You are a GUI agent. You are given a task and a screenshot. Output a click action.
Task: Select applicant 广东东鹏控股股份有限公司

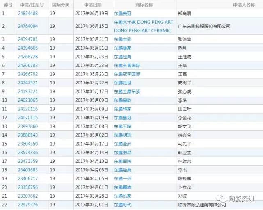[204, 26]
